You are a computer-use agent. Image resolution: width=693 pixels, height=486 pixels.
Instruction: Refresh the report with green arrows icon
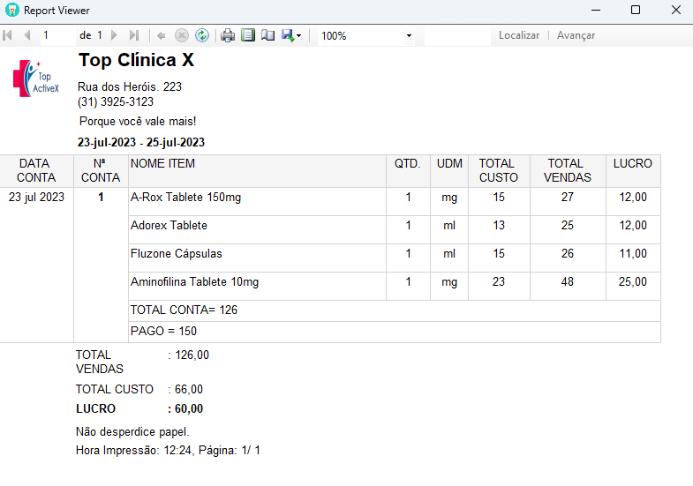coord(202,35)
